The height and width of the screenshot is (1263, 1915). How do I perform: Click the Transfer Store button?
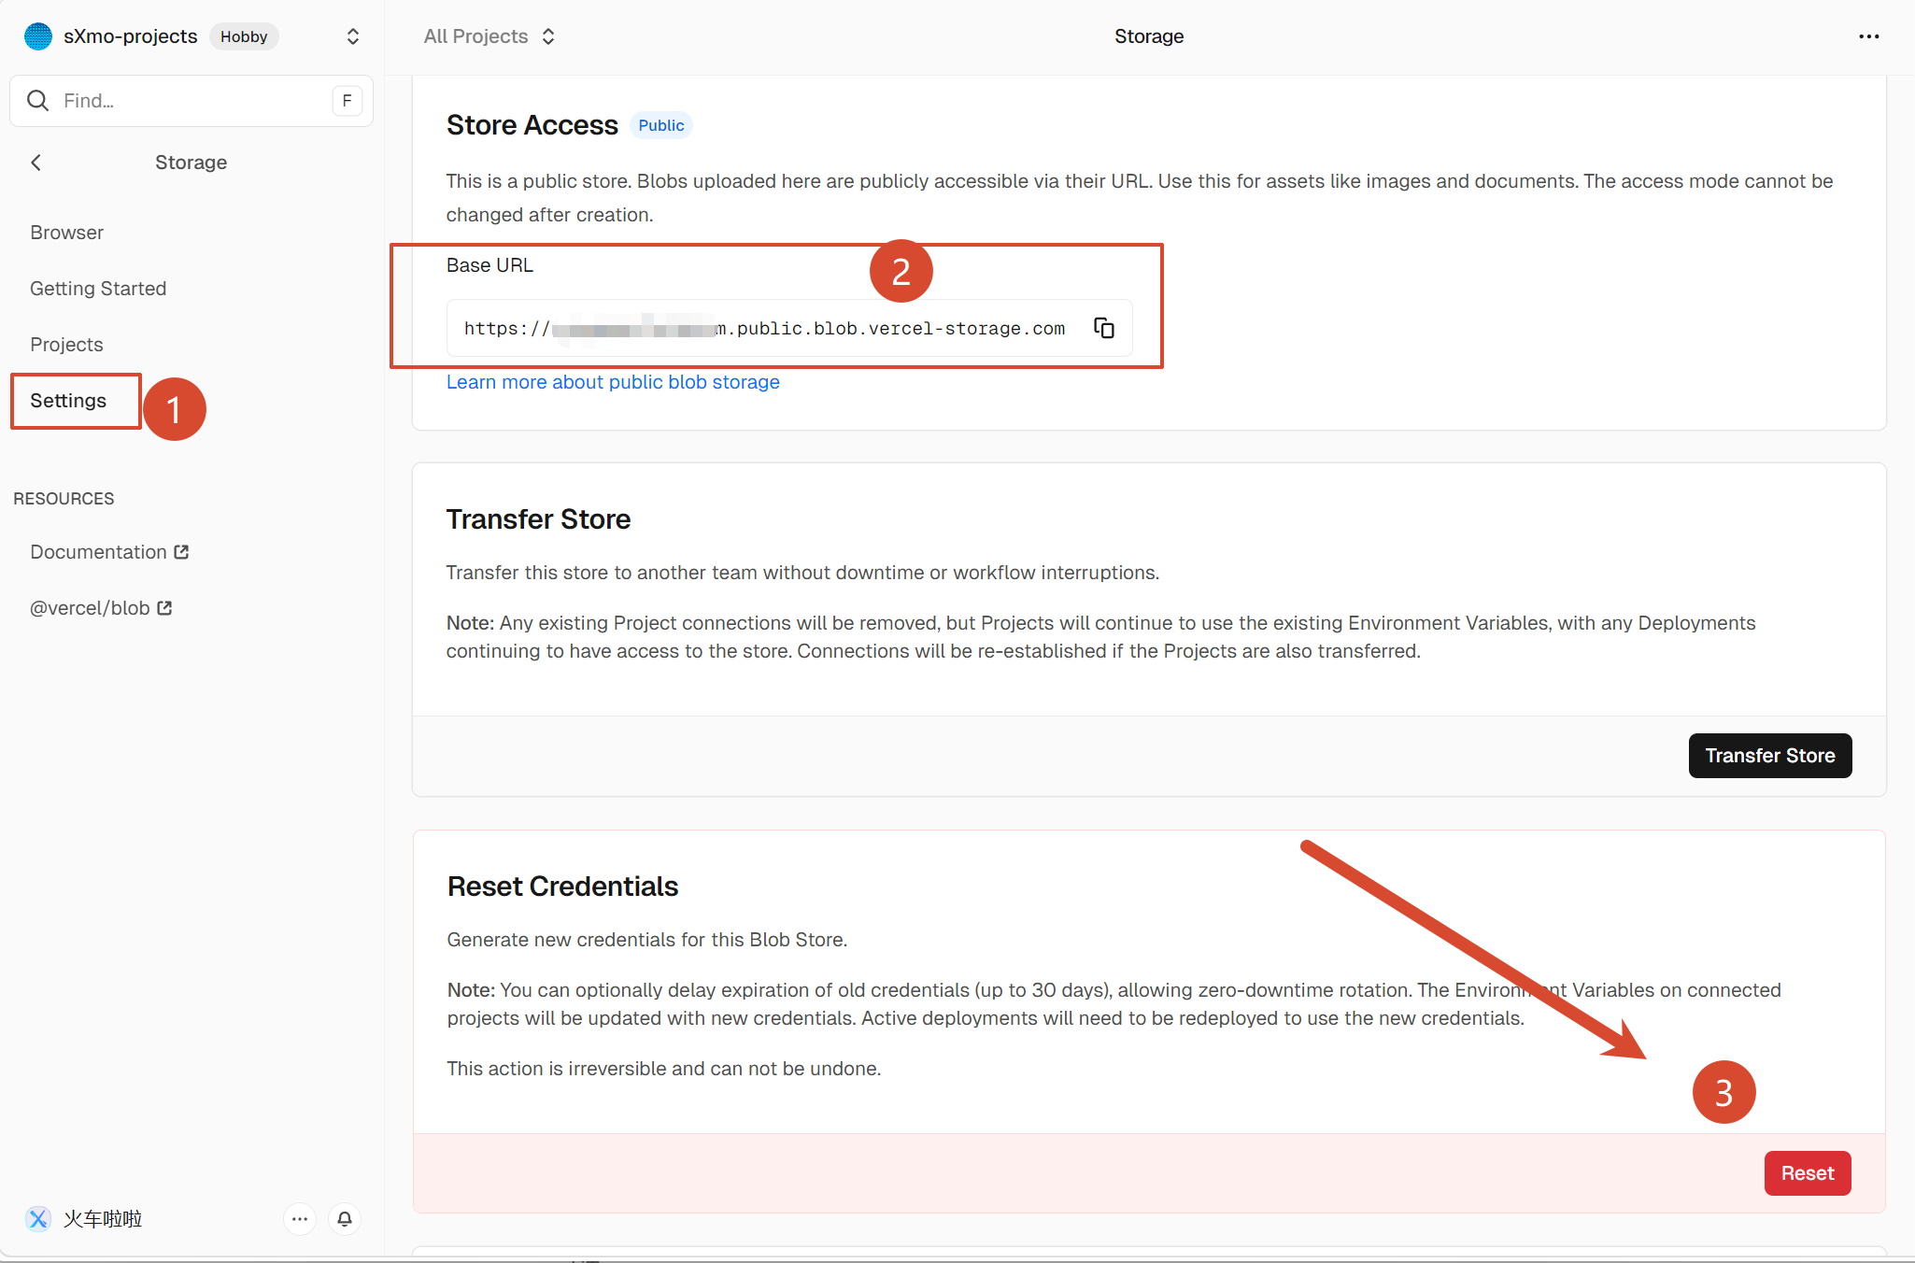point(1770,756)
